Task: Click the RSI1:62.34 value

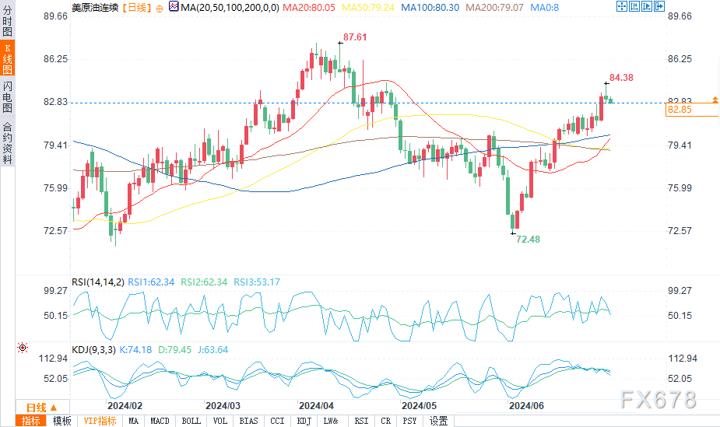Action: pos(151,282)
